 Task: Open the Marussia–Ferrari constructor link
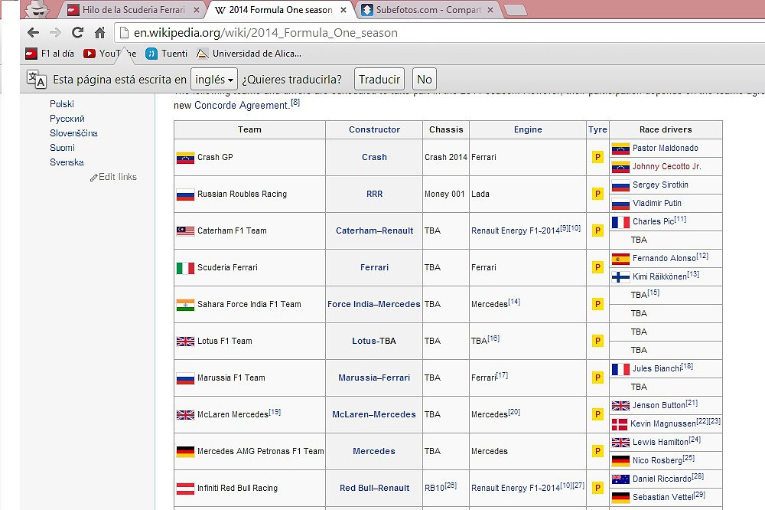coord(374,378)
